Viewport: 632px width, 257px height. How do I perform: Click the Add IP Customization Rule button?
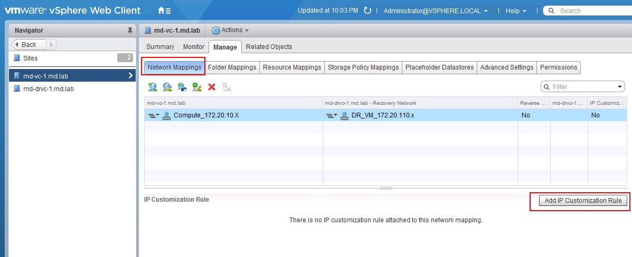click(583, 200)
